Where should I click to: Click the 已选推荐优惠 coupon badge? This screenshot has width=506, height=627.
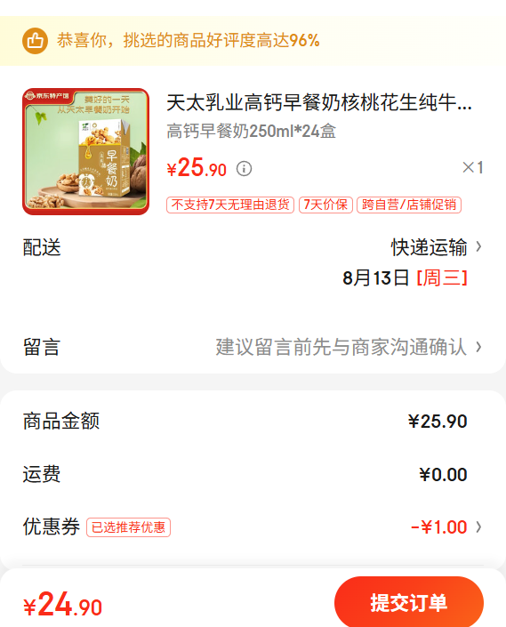[x=129, y=527]
